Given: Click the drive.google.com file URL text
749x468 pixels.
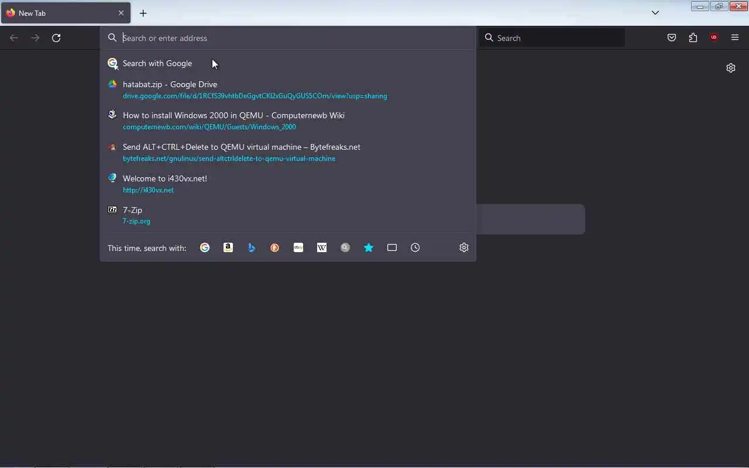Looking at the screenshot, I should [x=255, y=96].
